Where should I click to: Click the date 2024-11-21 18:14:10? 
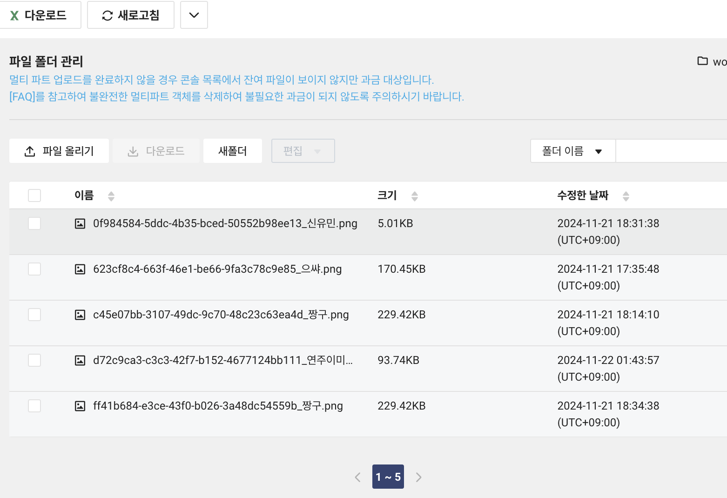click(x=608, y=315)
